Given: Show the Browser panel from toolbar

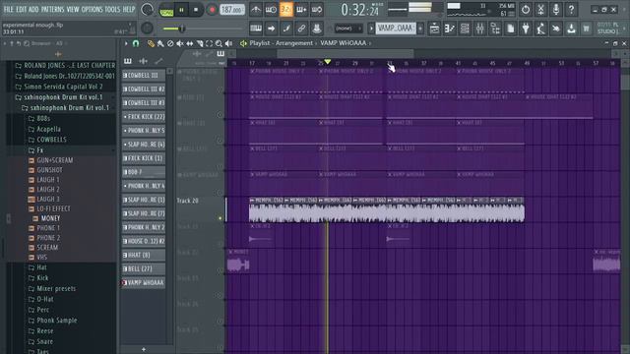Looking at the screenshot, I should 495,29.
